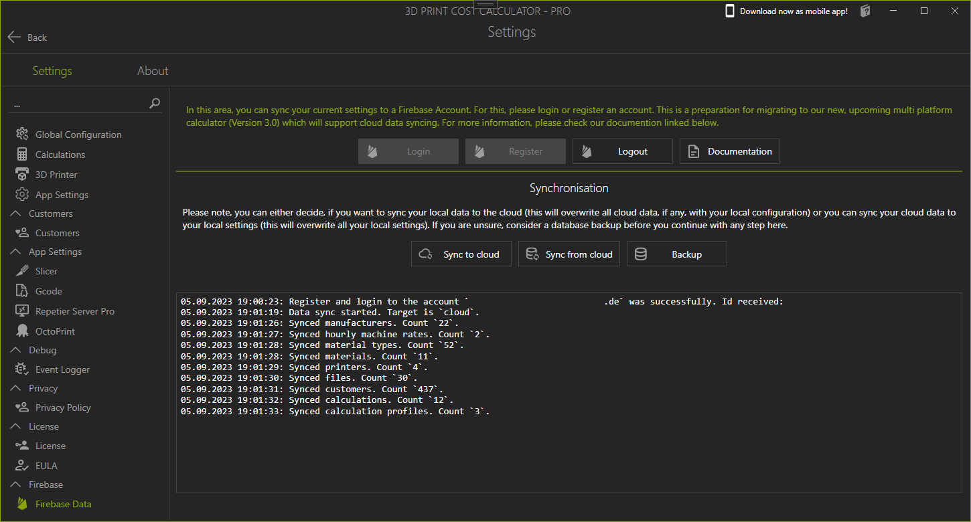Click the cloud icon on Sync to cloud
The image size is (971, 522).
click(425, 254)
